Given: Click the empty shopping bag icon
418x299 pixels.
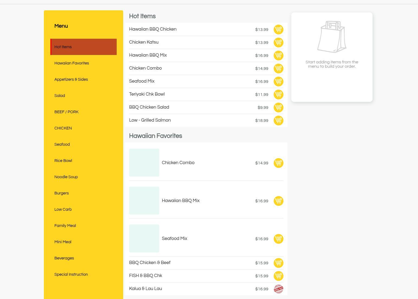Looking at the screenshot, I should point(332,37).
